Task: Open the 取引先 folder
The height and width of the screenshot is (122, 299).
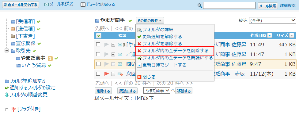Action: point(23,51)
